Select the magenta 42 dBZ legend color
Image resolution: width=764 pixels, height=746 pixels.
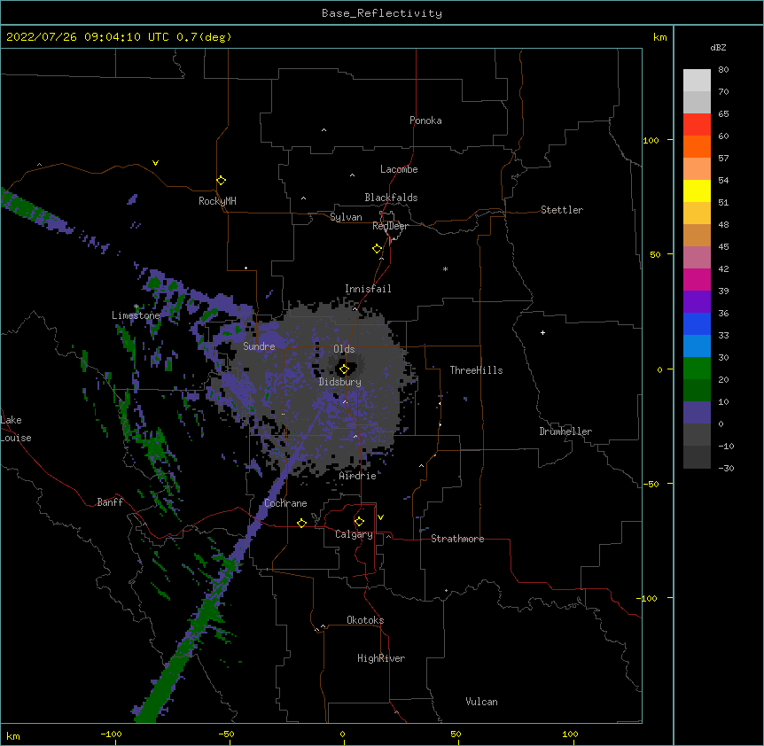(697, 279)
